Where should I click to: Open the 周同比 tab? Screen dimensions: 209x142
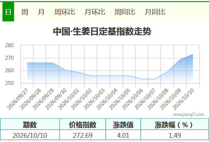[125, 12]
